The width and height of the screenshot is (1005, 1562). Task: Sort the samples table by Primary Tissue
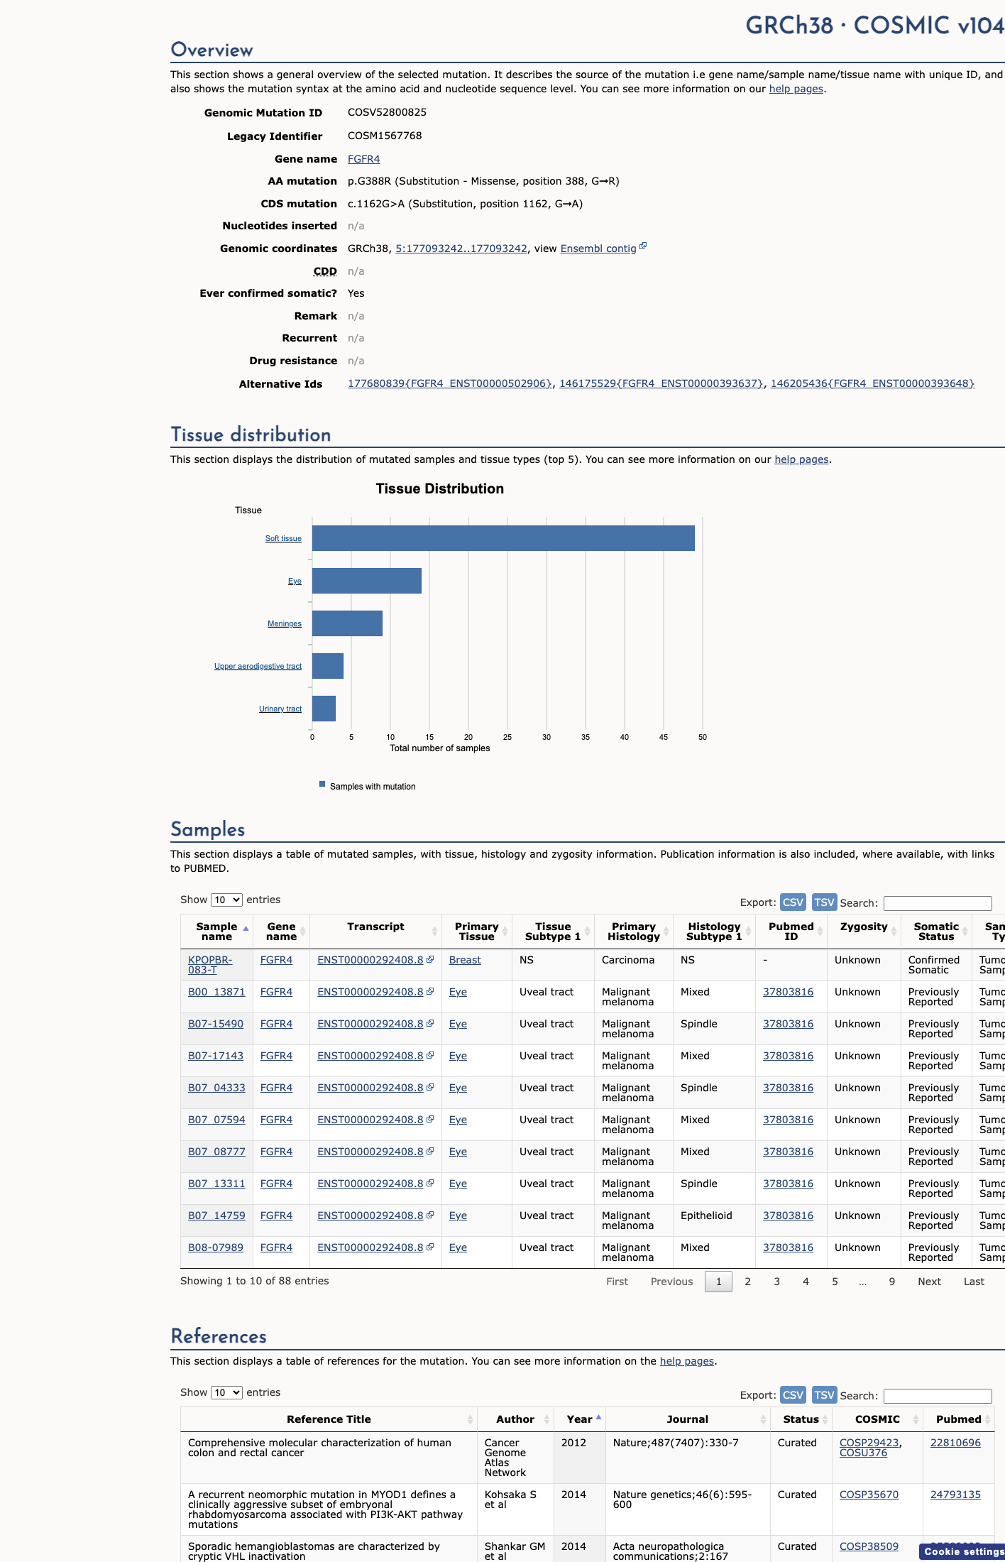pyautogui.click(x=476, y=932)
